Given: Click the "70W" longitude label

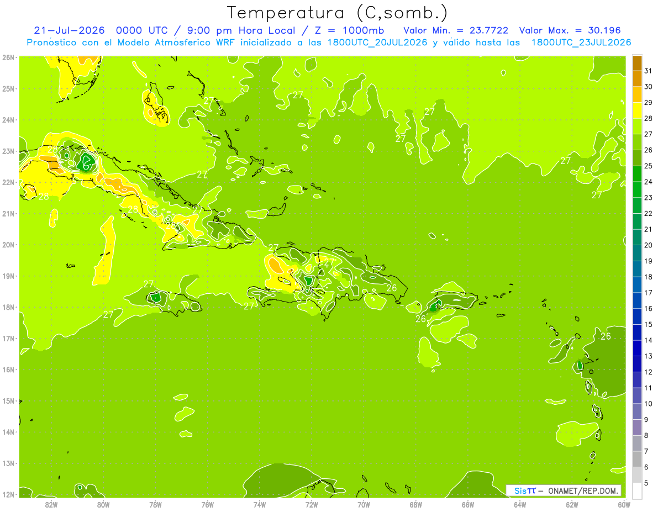Looking at the screenshot, I should tap(364, 504).
